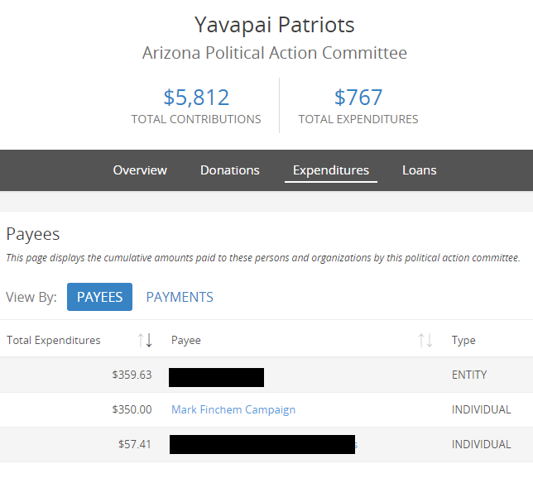Click the Total Expenditures column header
Image resolution: width=533 pixels, height=478 pixels.
coord(54,340)
